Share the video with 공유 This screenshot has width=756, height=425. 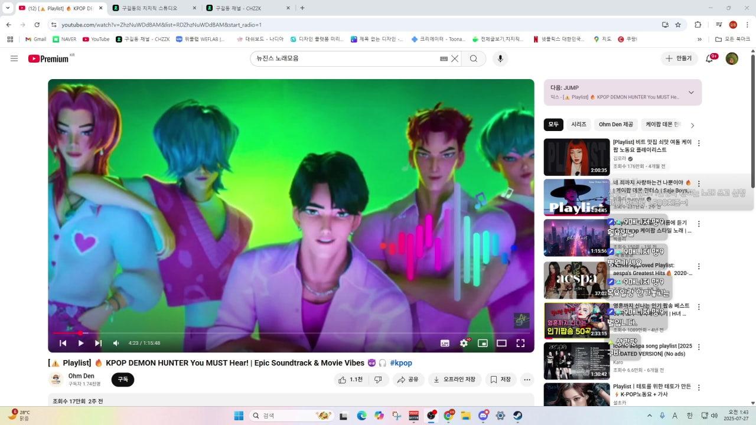coord(408,380)
